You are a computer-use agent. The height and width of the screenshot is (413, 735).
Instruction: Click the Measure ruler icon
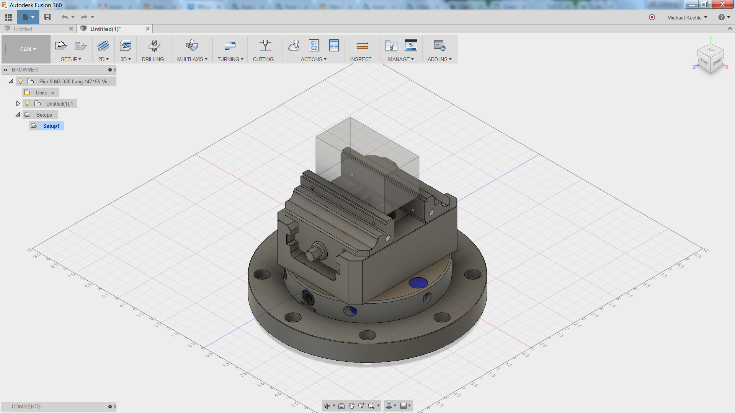(362, 46)
